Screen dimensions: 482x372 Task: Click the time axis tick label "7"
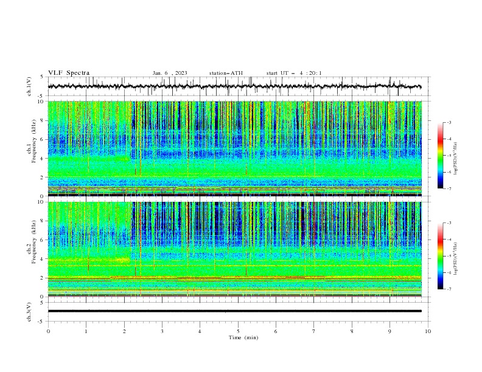coord(314,331)
